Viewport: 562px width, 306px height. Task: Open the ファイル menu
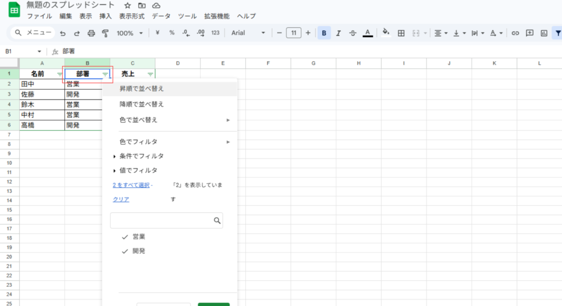tap(40, 16)
